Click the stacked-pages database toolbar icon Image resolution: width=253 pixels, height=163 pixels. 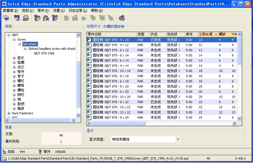pos(6,18)
